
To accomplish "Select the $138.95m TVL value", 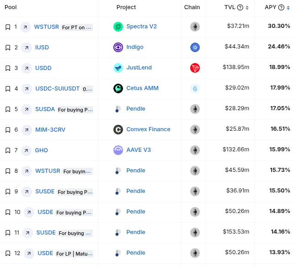I will (x=236, y=67).
